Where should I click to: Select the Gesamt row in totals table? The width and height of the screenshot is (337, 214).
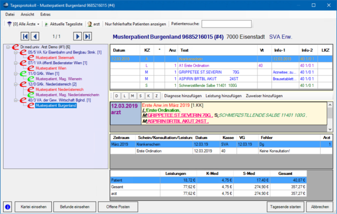coord(209,187)
